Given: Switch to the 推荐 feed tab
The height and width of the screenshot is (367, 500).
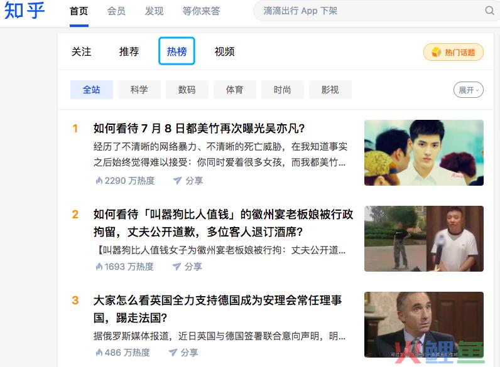Looking at the screenshot, I should click(x=129, y=51).
